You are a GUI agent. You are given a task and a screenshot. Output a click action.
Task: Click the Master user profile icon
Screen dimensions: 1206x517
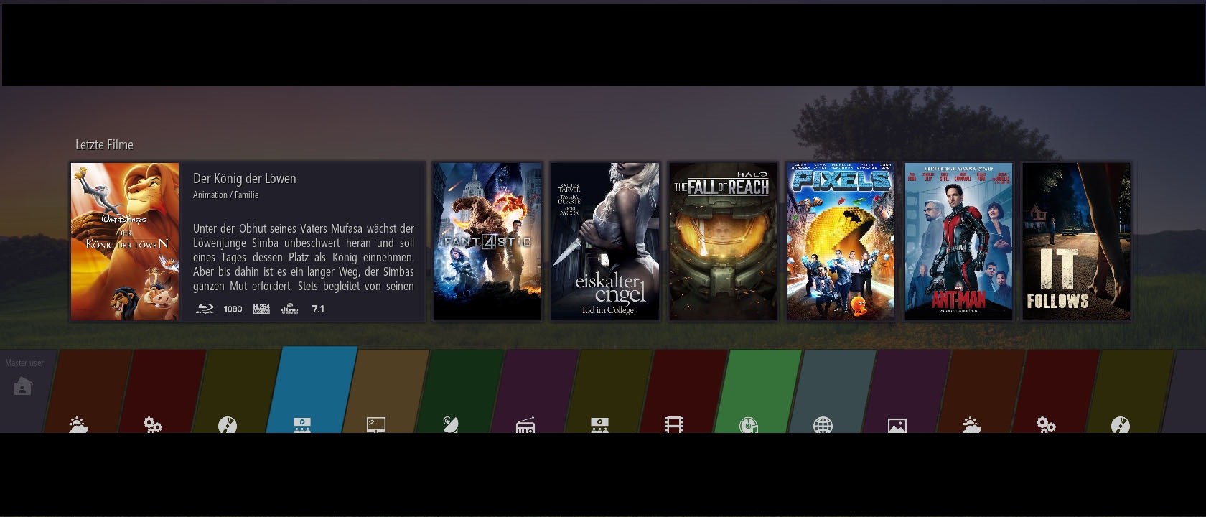(x=23, y=386)
